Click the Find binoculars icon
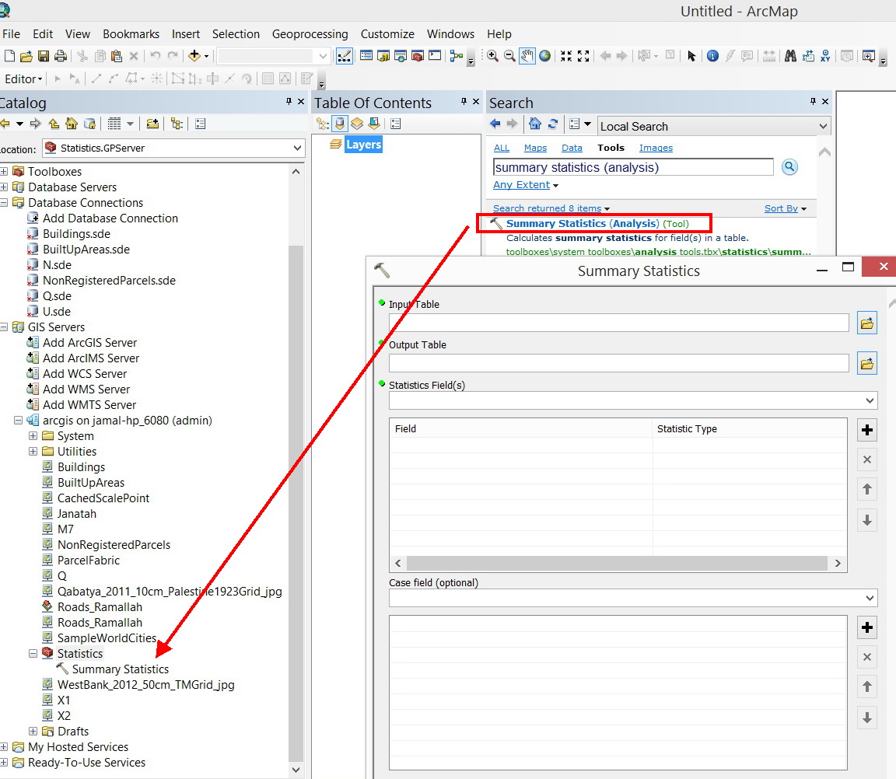This screenshot has height=779, width=896. tap(790, 56)
